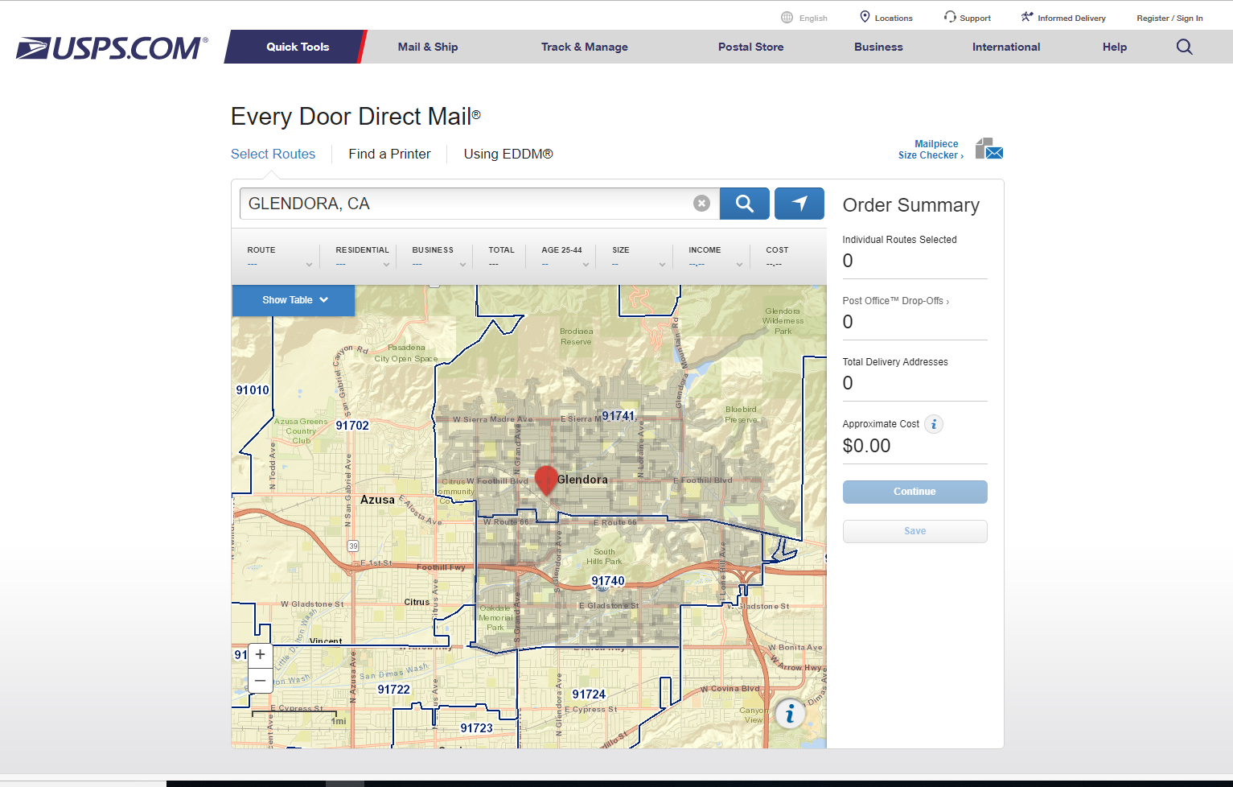The width and height of the screenshot is (1233, 787).
Task: Expand the BUSINESS filter dropdown
Action: [462, 265]
